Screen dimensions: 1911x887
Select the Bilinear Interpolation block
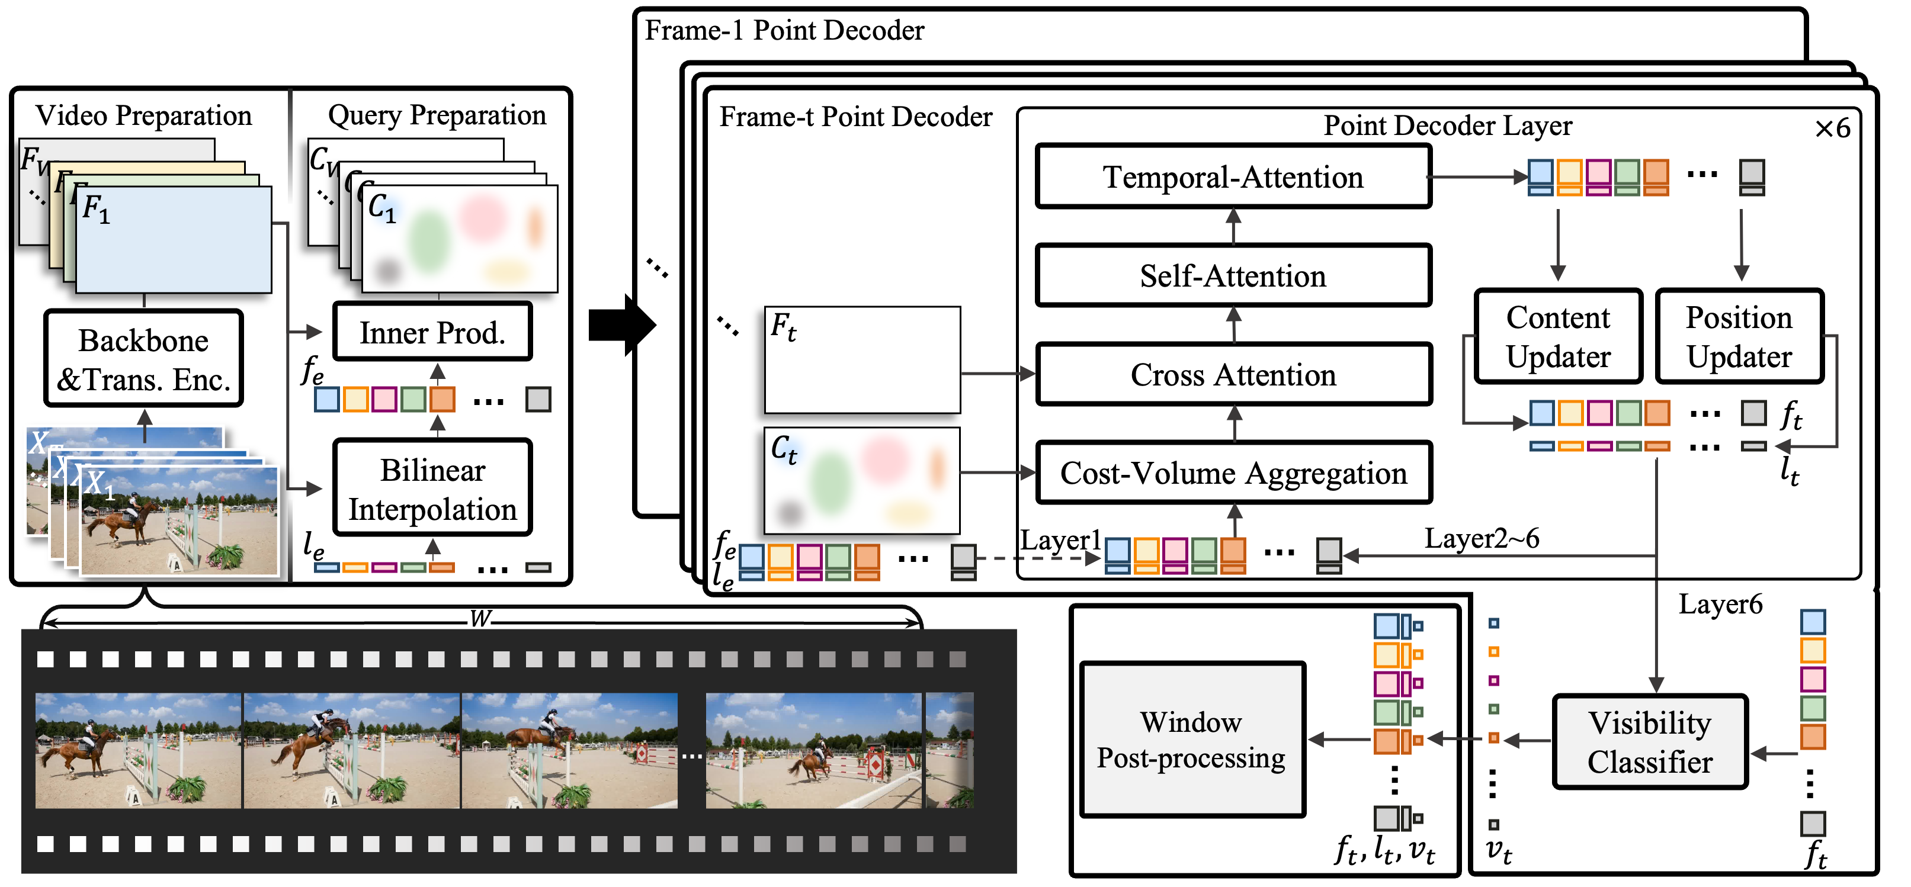pos(430,487)
